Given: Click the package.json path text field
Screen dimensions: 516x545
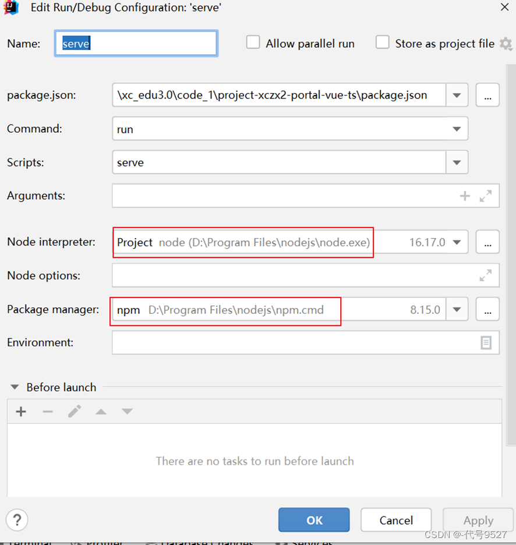Looking at the screenshot, I should point(279,95).
